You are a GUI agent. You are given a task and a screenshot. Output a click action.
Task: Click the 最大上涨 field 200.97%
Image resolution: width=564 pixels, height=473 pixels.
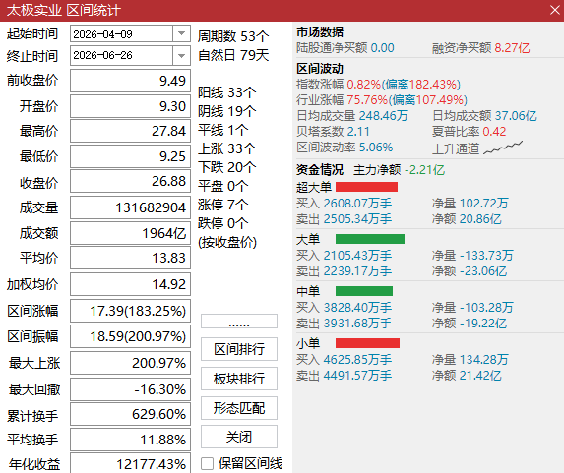[130, 363]
